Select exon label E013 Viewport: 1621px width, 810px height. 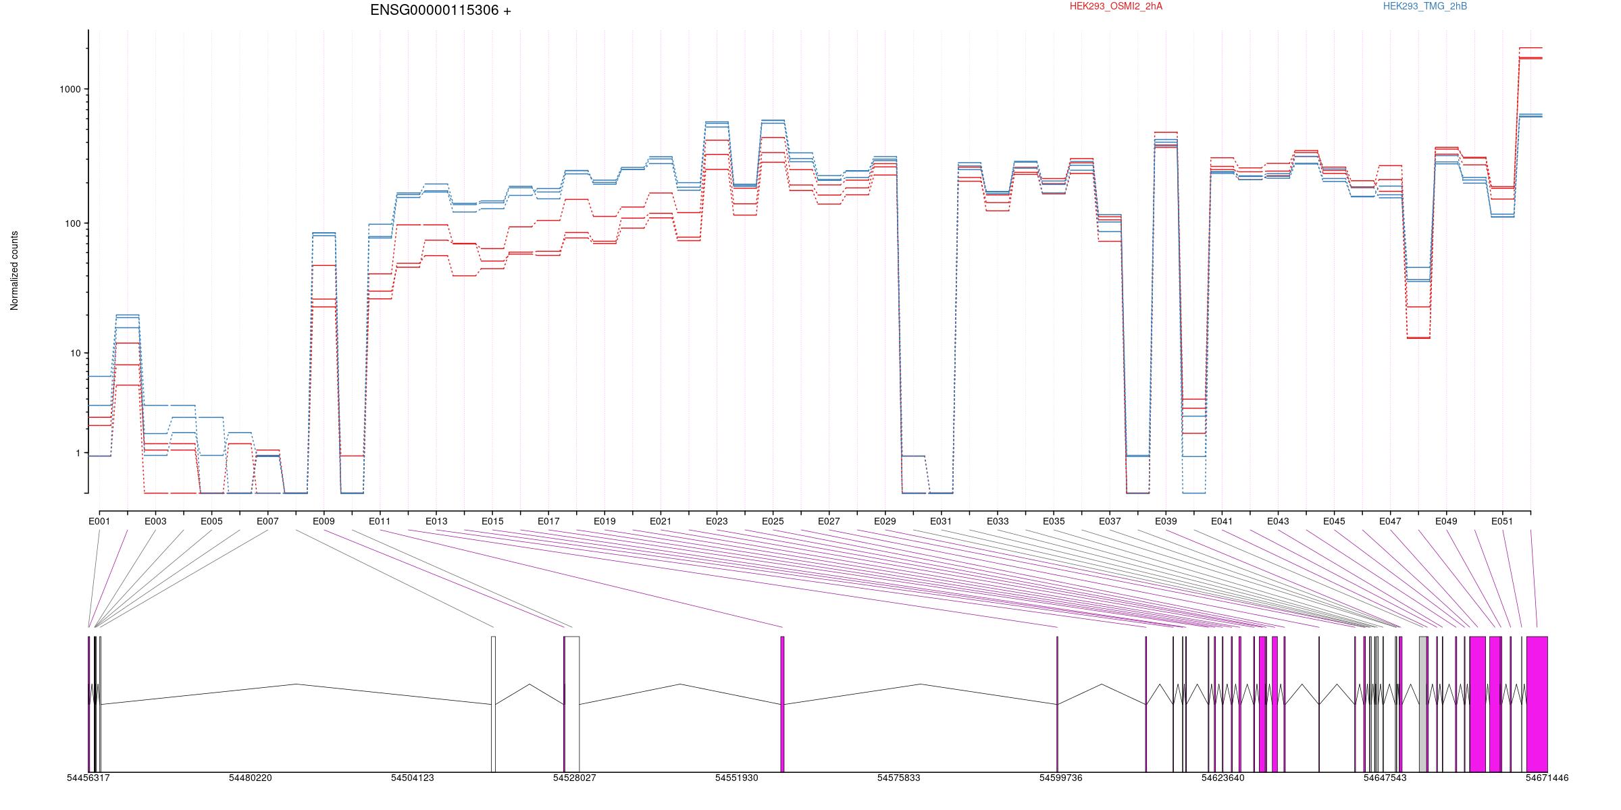436,521
